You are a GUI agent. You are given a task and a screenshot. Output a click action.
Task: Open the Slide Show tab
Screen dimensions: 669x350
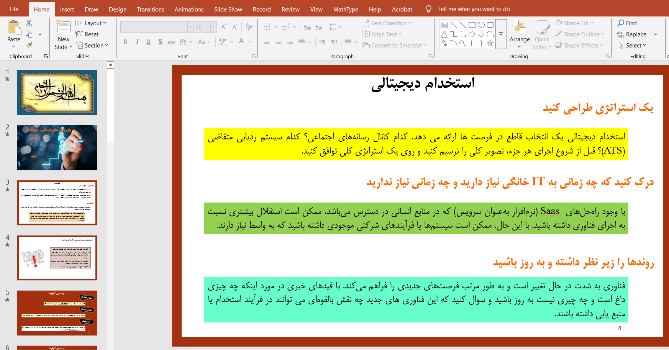tap(228, 9)
